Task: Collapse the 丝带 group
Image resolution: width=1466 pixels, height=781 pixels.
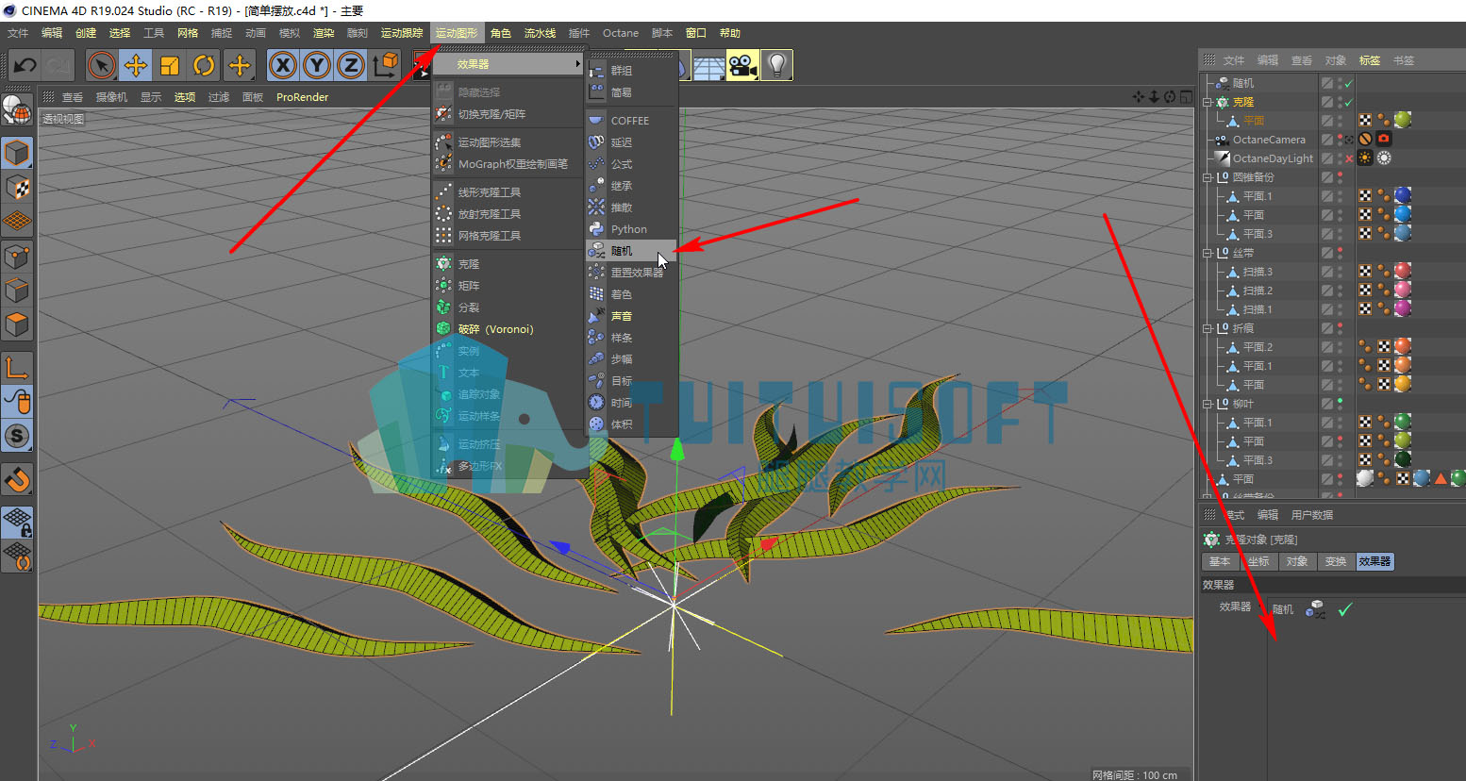Action: coord(1208,253)
